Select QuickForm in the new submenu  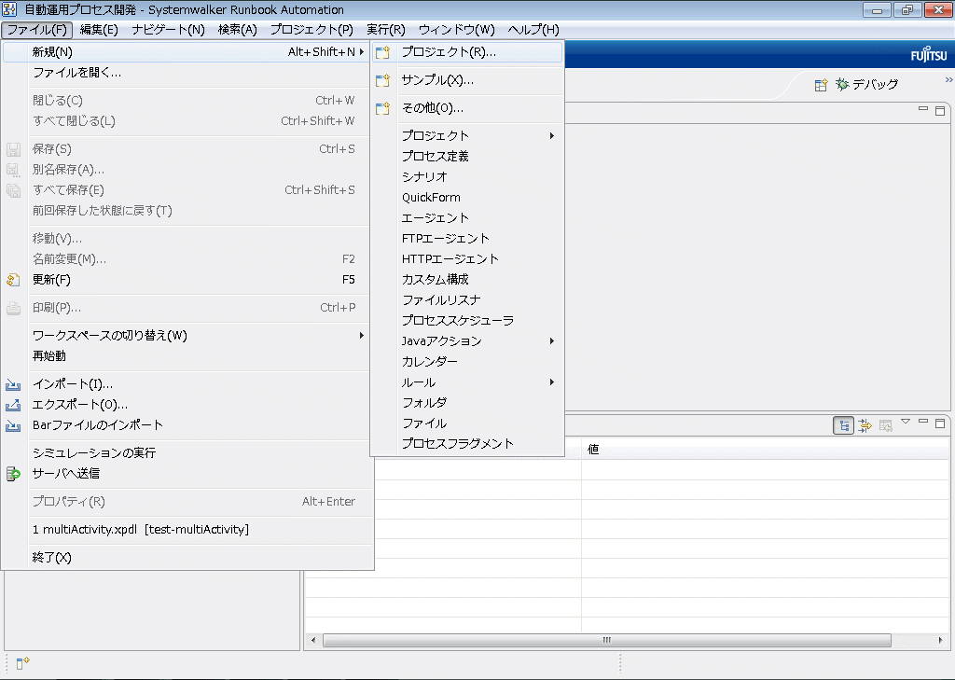click(x=467, y=198)
